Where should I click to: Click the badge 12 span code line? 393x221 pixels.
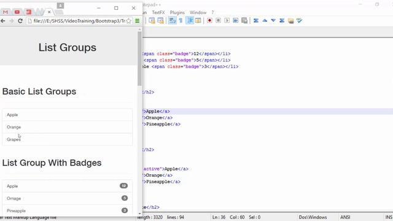(x=186, y=53)
